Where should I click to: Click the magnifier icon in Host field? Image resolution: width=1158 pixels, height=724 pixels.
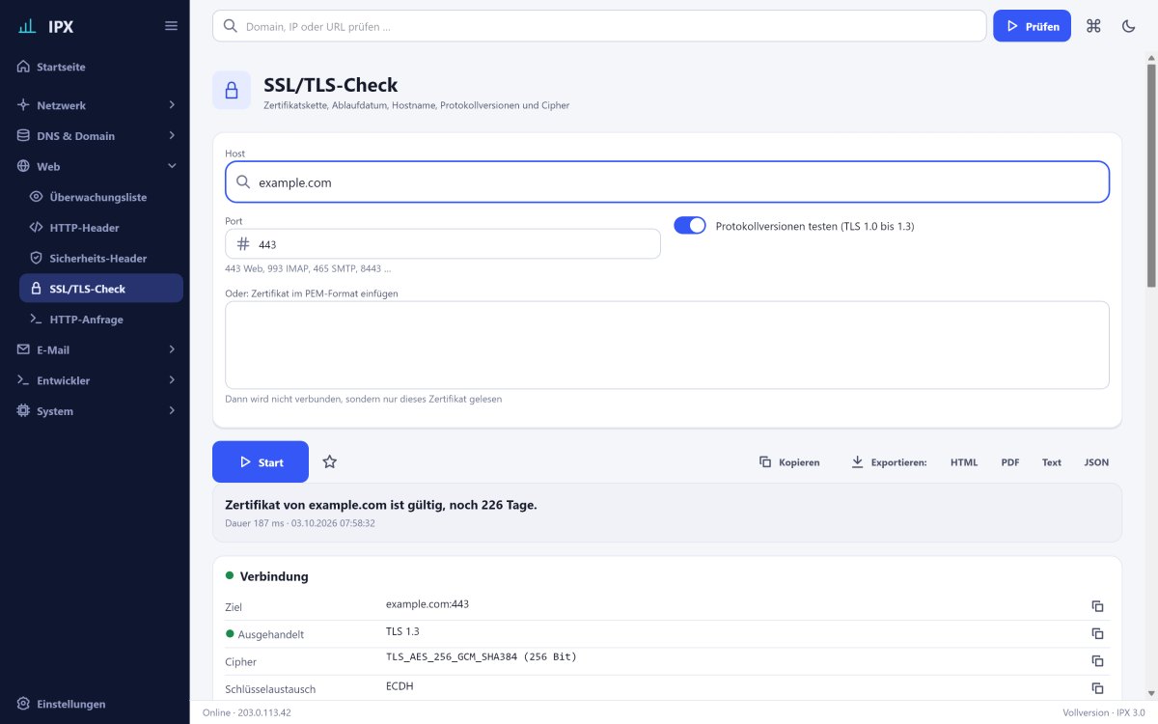pyautogui.click(x=243, y=181)
